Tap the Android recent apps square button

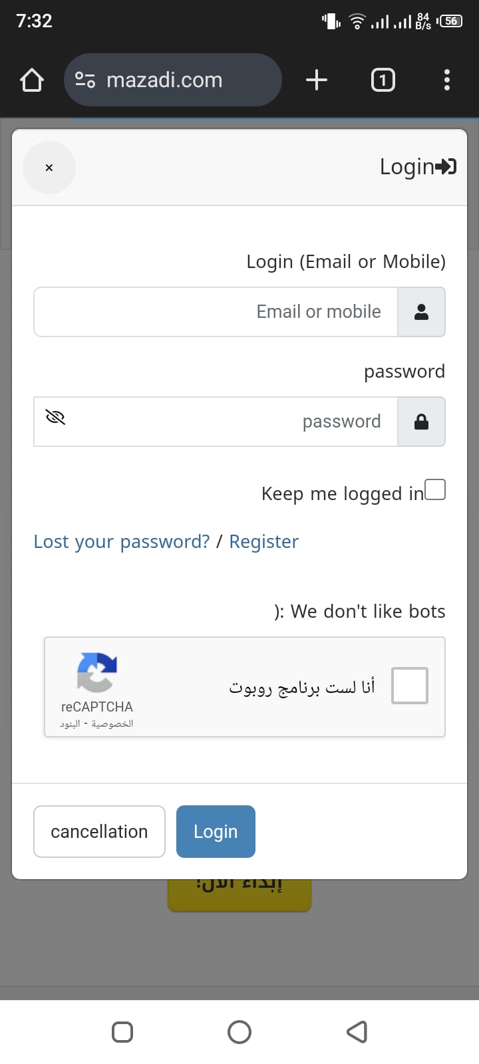122,1031
